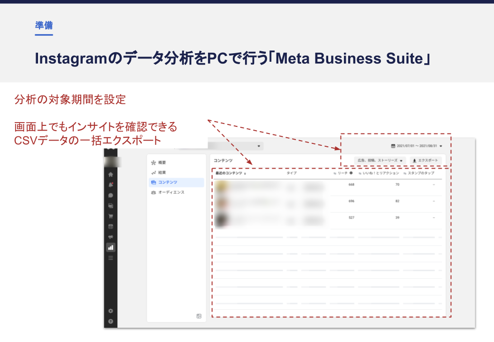Select the コンテンツ content section
Screen dimensions: 494x342
click(x=176, y=182)
